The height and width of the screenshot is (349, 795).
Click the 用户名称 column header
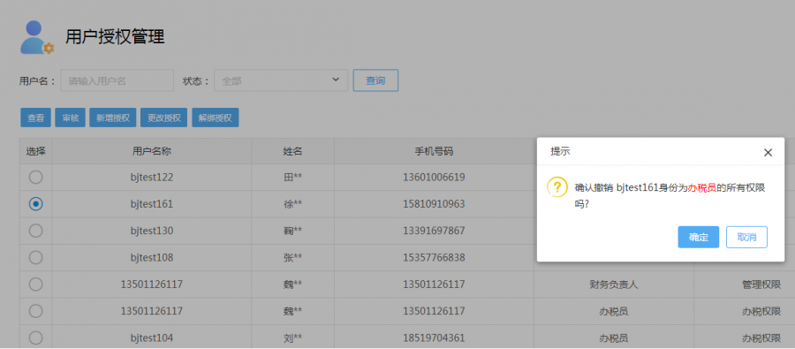152,151
